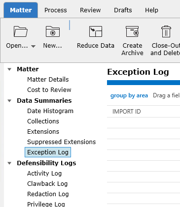Click the Matter section heading in tree
The width and height of the screenshot is (180, 207).
click(28, 69)
